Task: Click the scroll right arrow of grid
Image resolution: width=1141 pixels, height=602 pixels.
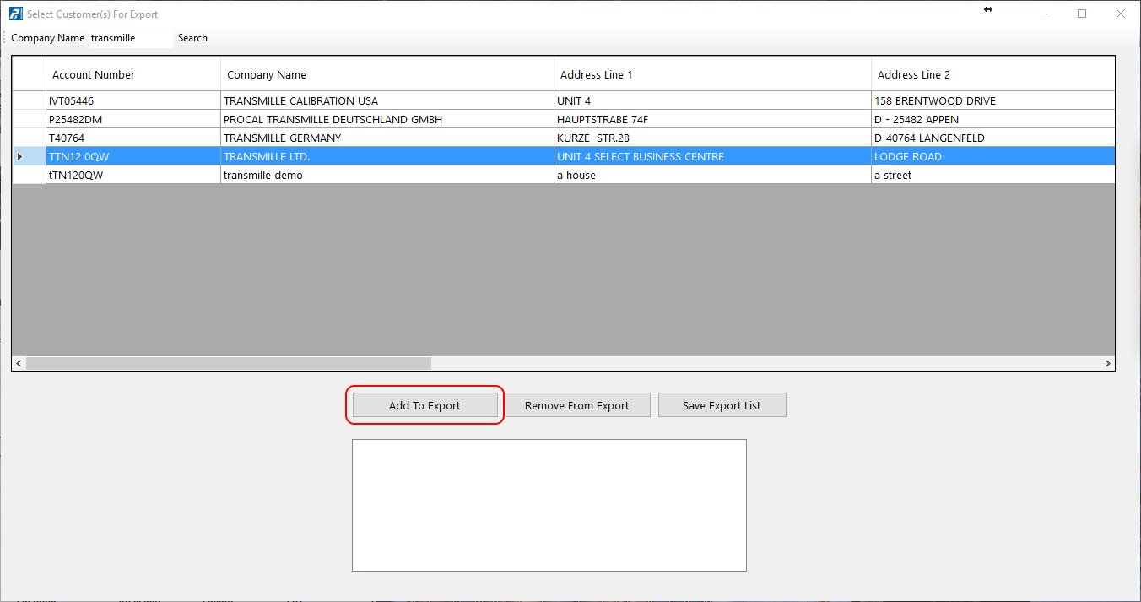Action: click(1108, 363)
